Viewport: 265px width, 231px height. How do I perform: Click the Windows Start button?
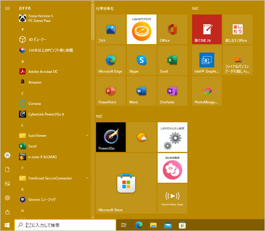tap(7, 225)
